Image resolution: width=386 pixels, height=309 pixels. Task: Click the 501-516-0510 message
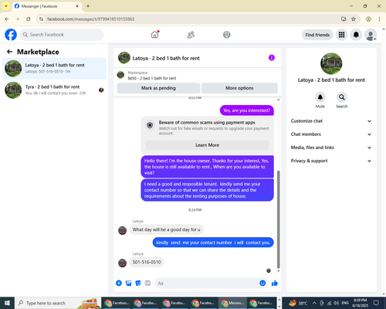(147, 262)
